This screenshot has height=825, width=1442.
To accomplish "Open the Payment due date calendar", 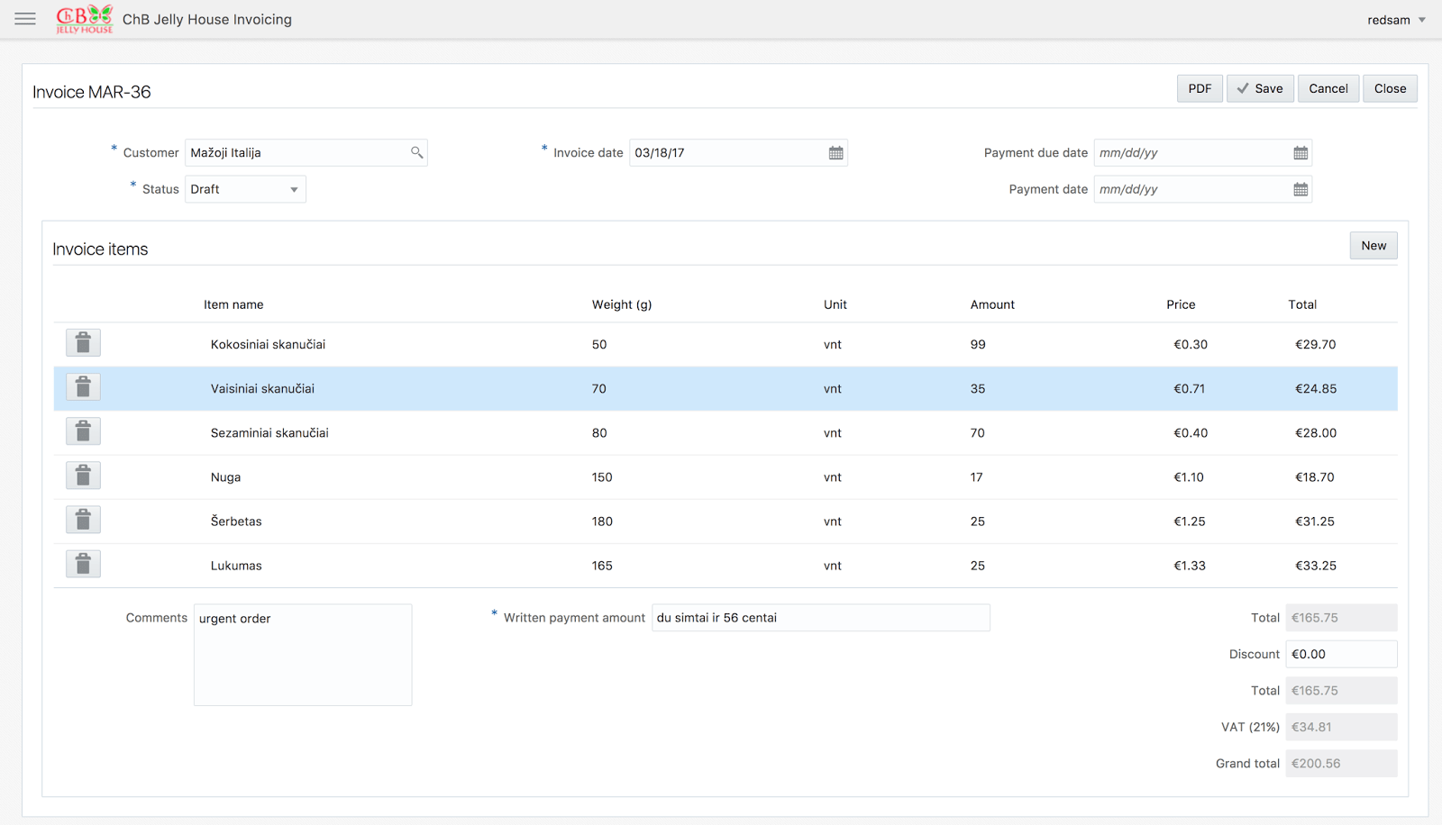I will click(x=1301, y=153).
